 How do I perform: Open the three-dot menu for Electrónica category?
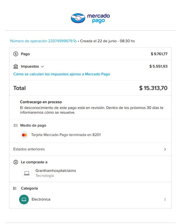[165, 199]
